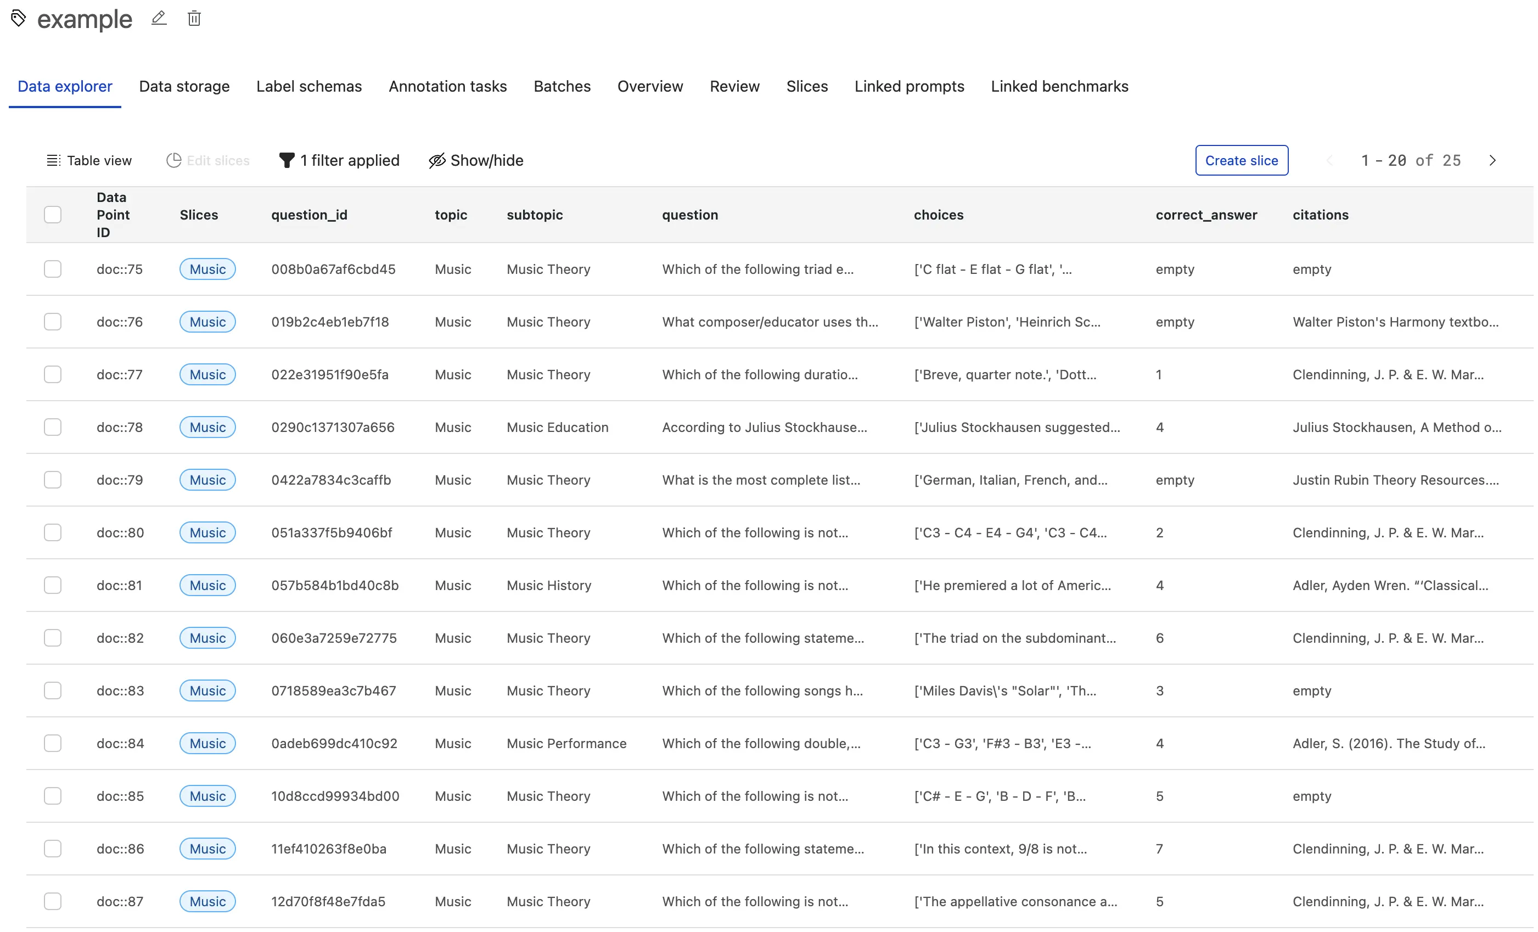Click the Create slice button
This screenshot has height=932, width=1538.
[1241, 160]
